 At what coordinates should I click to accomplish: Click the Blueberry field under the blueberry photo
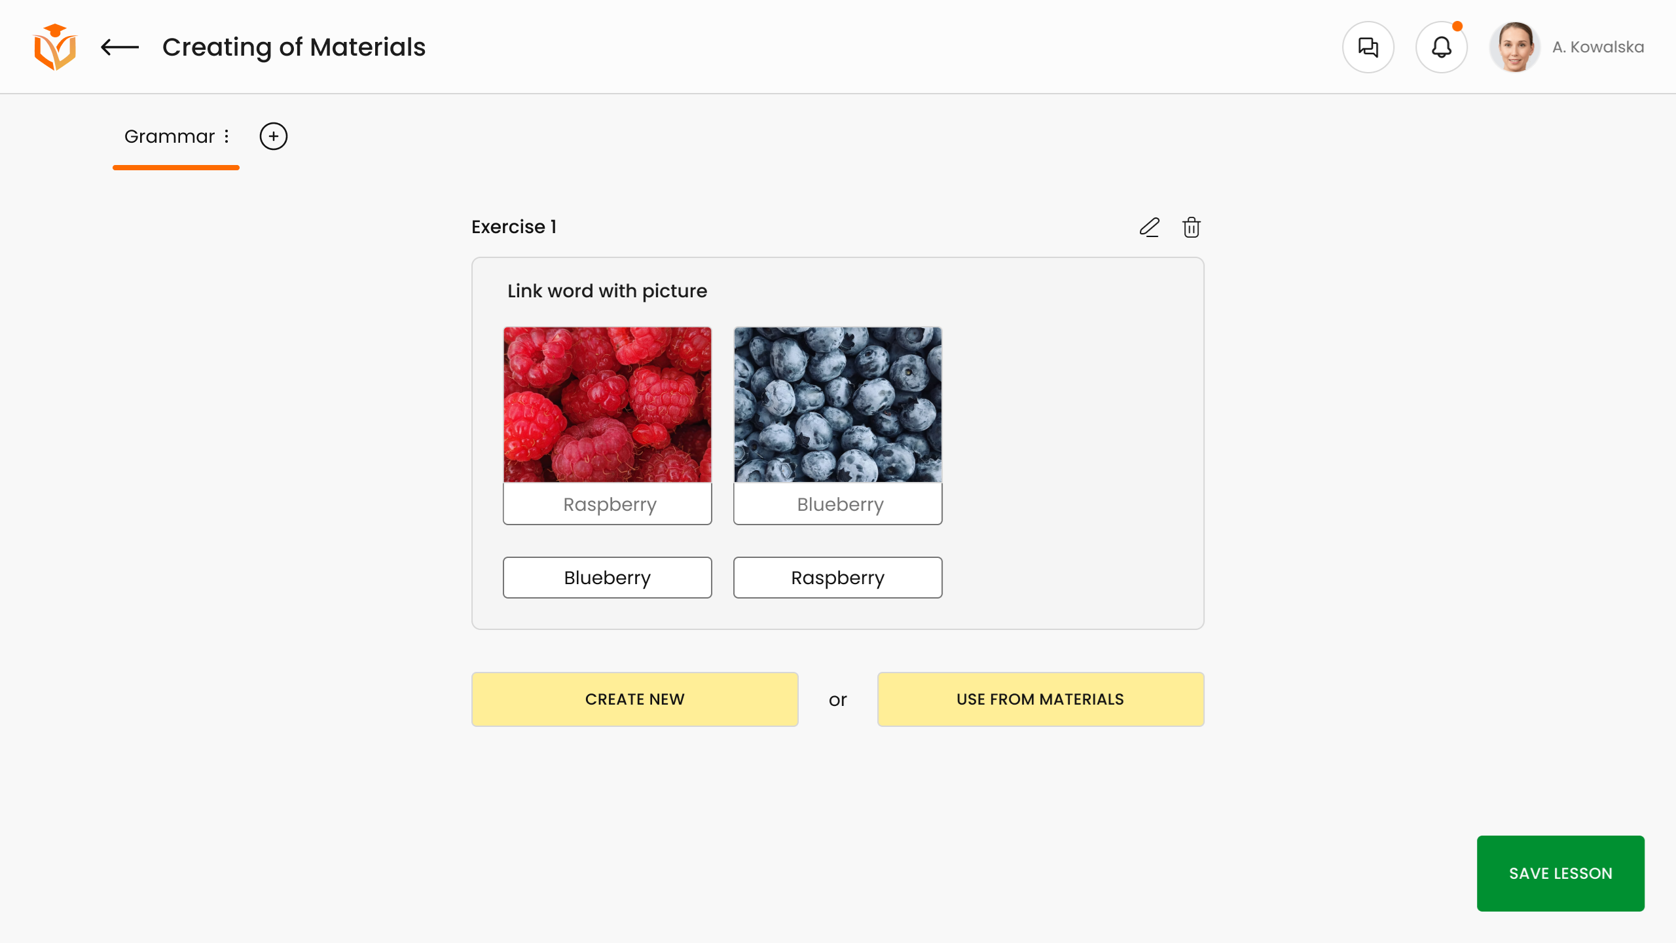[x=838, y=504]
